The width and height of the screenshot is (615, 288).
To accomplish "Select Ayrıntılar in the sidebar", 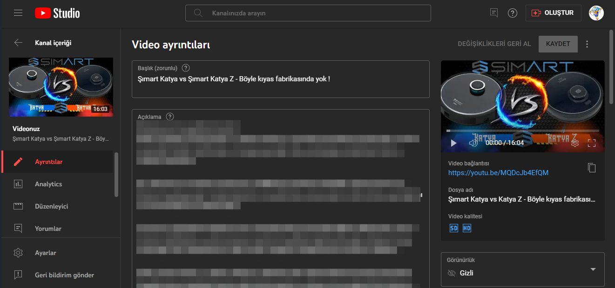I will 57,162.
